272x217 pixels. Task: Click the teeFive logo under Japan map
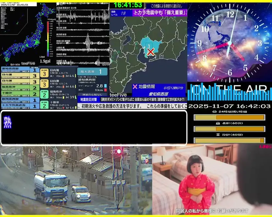28,63
